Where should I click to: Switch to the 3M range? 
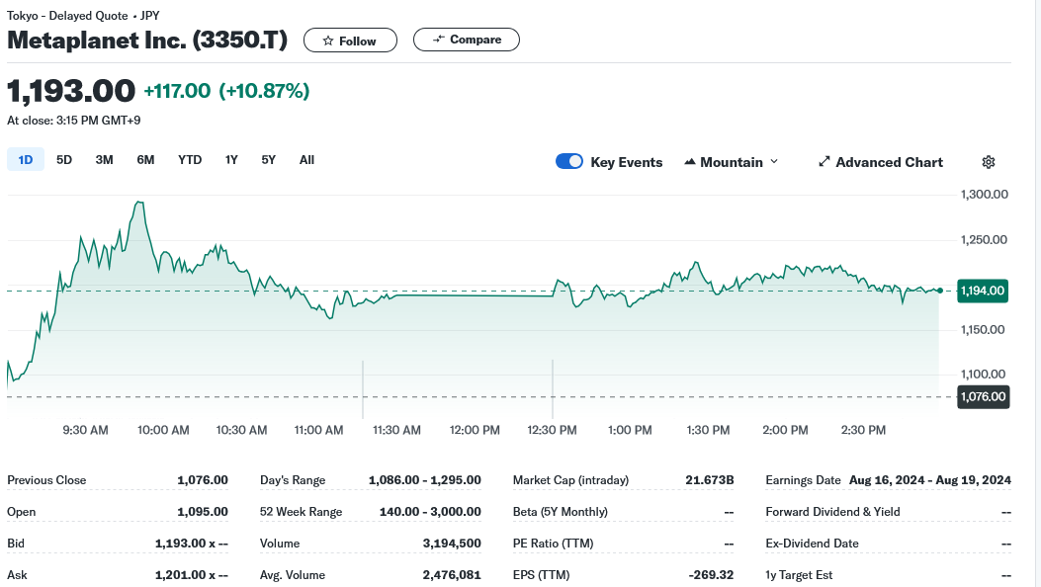click(104, 160)
